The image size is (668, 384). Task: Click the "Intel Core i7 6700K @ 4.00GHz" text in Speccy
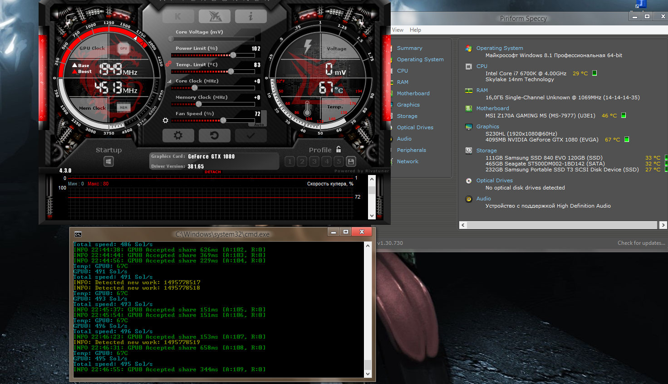coord(526,73)
